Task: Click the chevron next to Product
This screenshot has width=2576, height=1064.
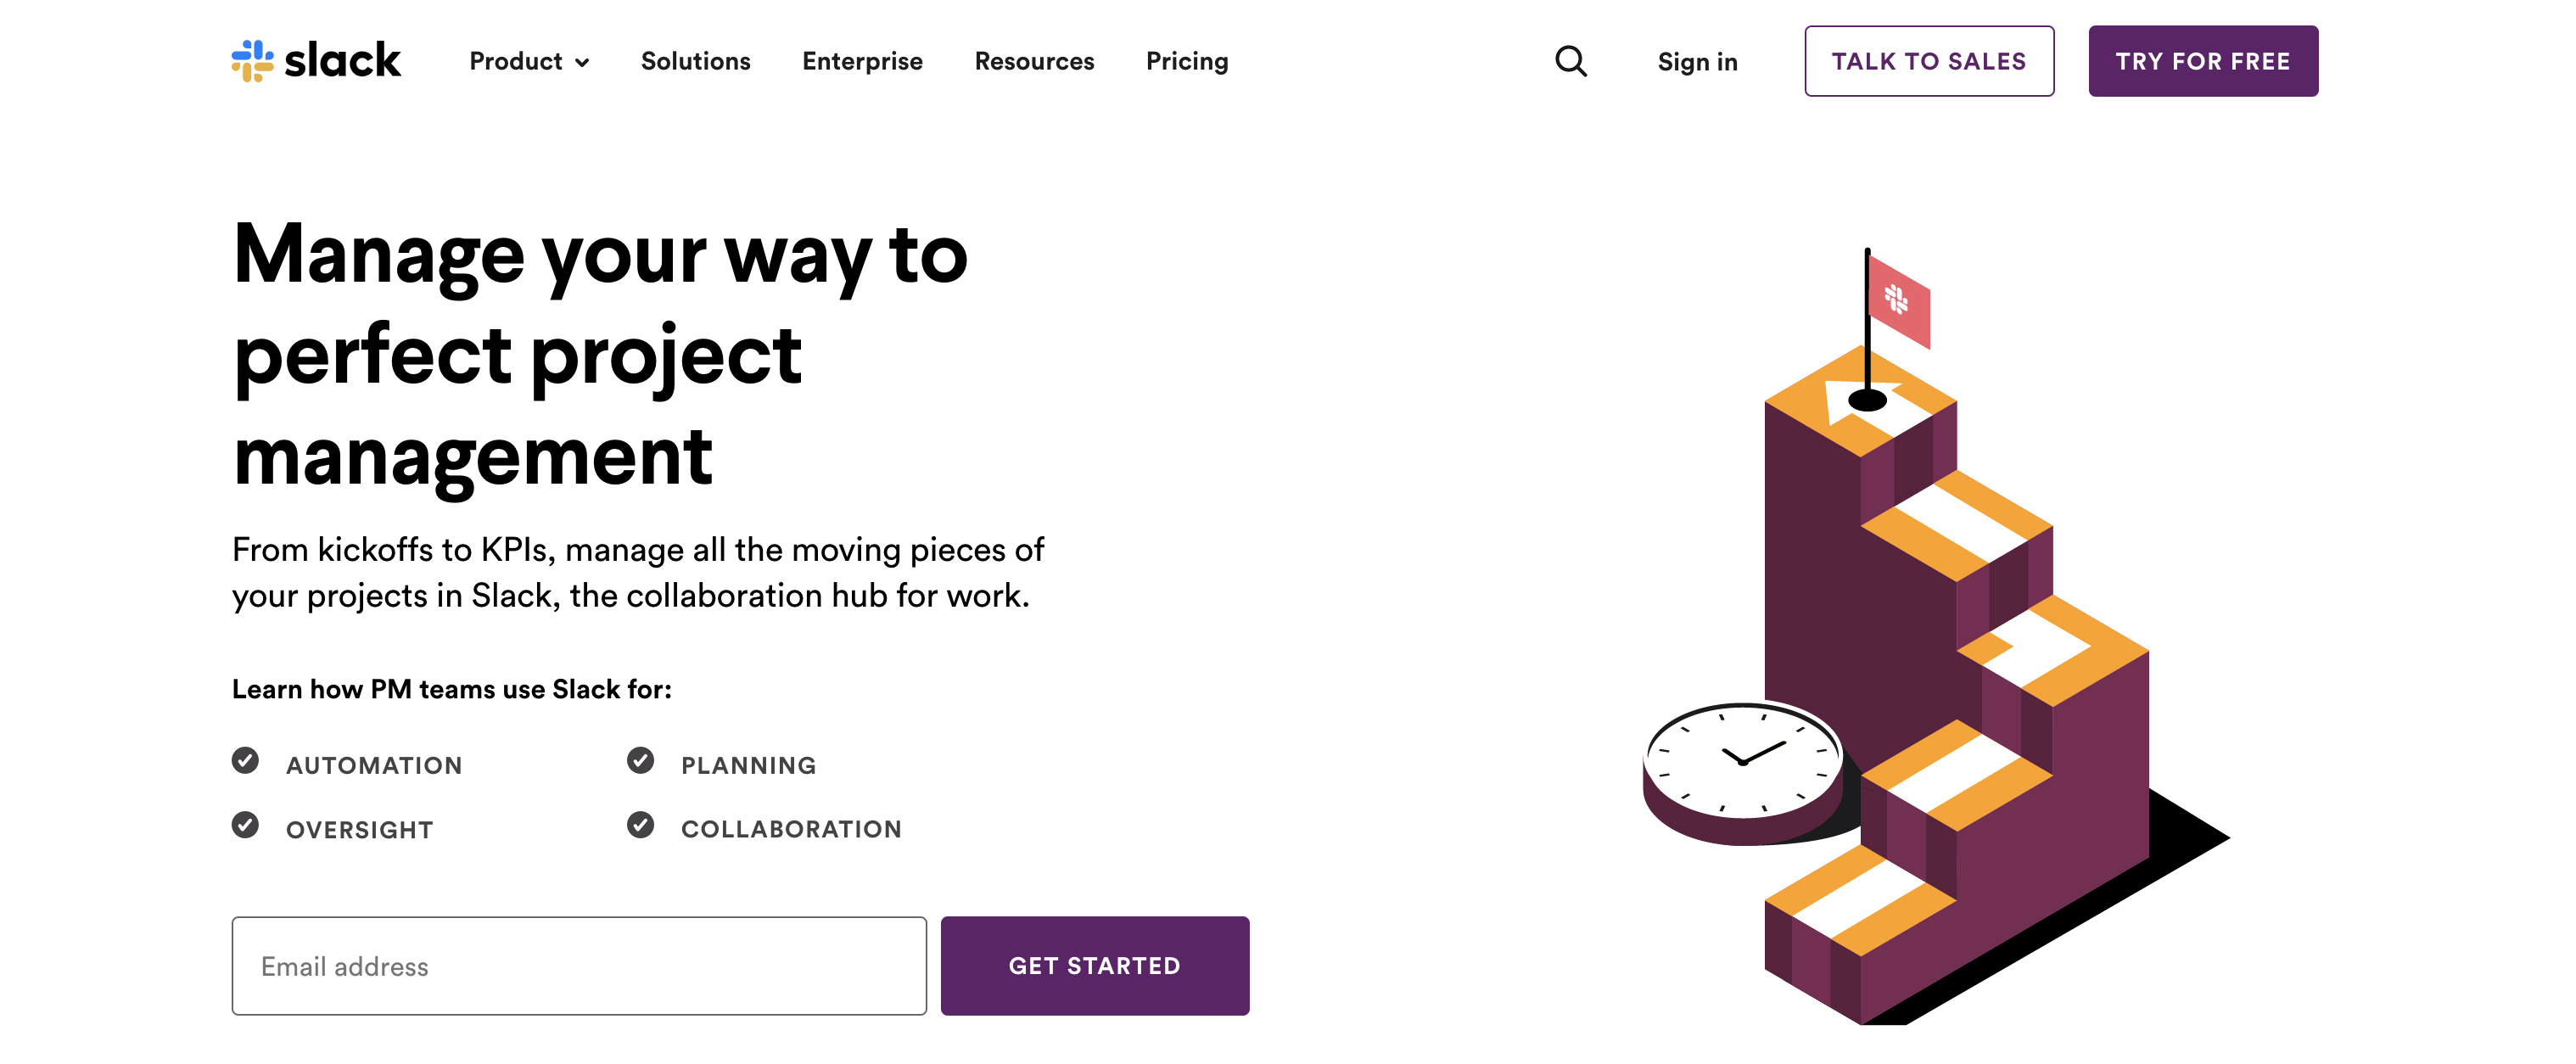Action: [582, 62]
